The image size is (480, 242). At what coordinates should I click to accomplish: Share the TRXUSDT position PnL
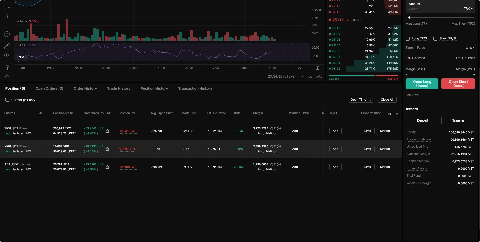pos(107,131)
